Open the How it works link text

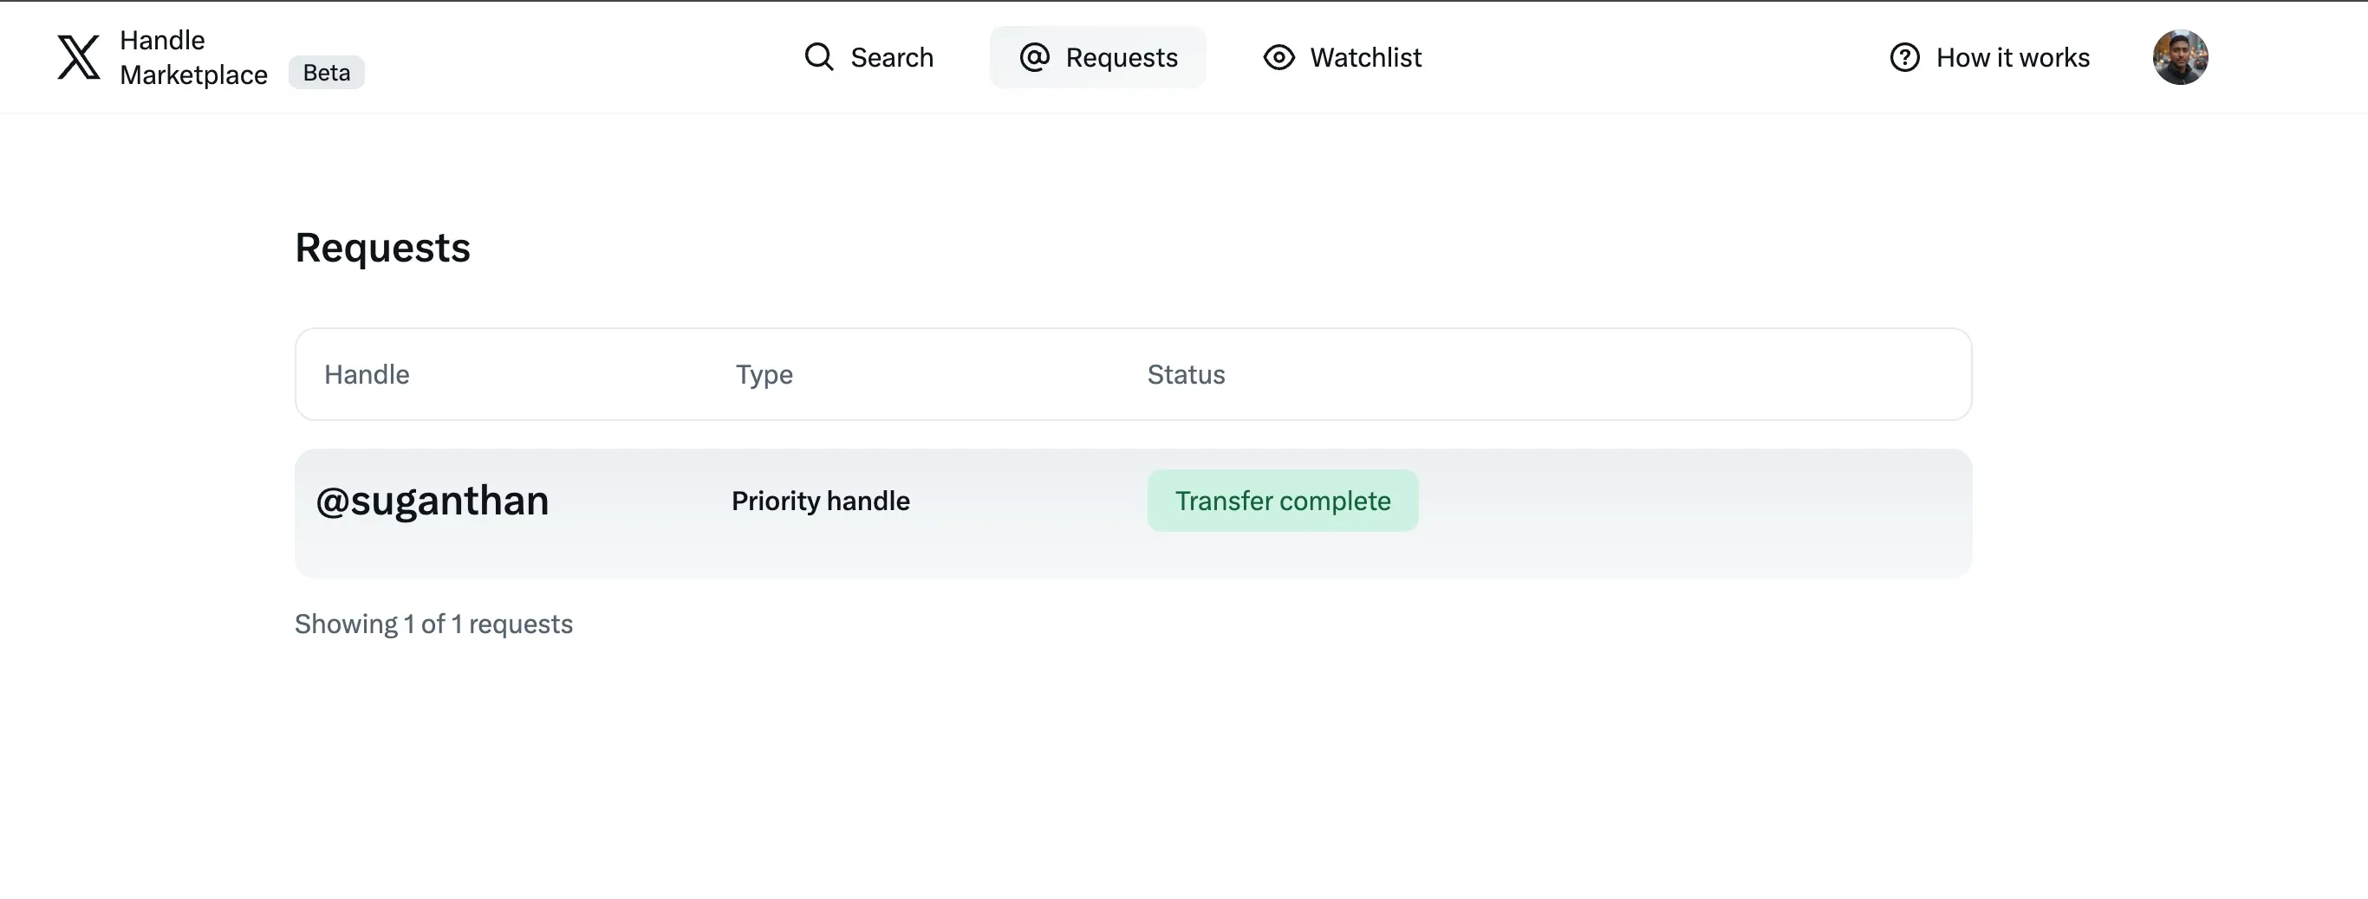(x=2013, y=57)
